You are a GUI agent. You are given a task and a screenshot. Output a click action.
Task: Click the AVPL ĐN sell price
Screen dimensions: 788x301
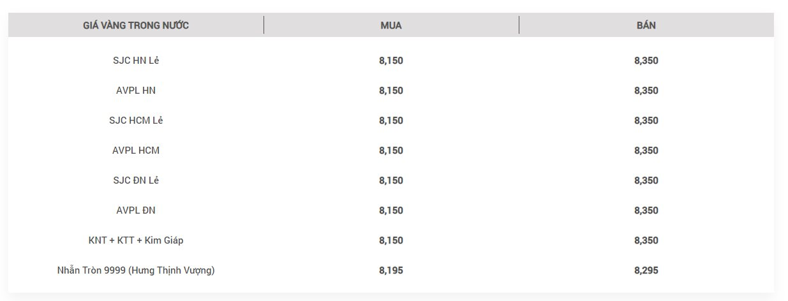[x=646, y=210]
